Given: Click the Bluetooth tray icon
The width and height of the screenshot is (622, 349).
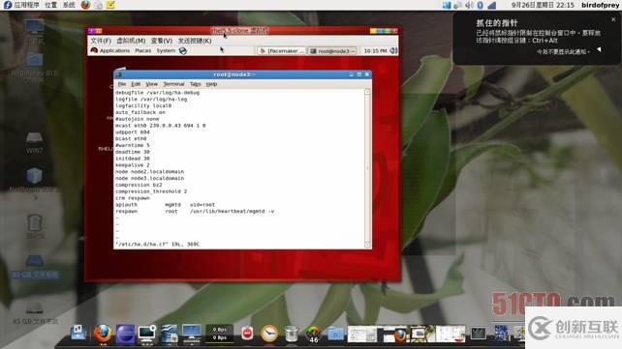Looking at the screenshot, I should click(480, 5).
